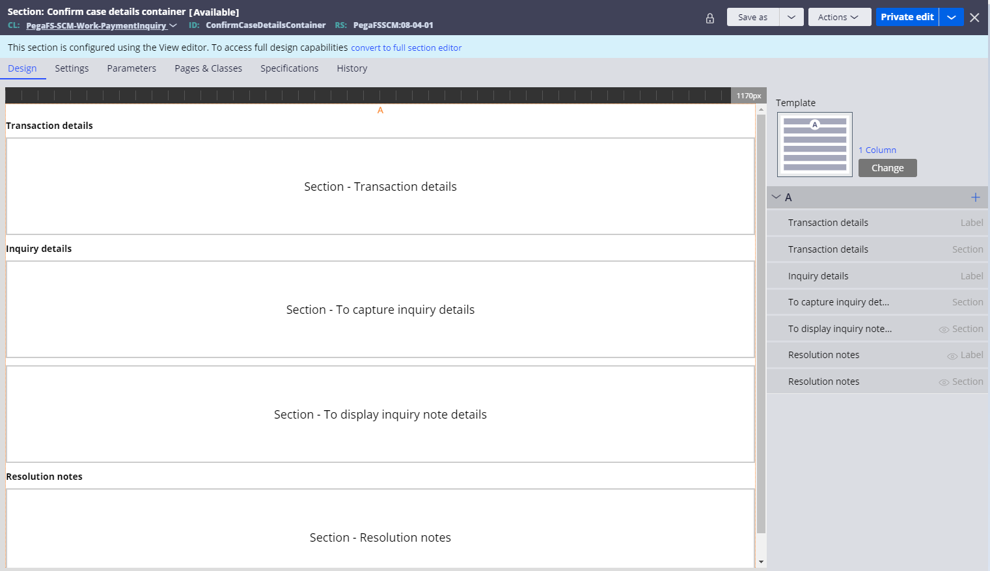
Task: Toggle visibility eye on Resolution notes Label
Action: pyautogui.click(x=952, y=355)
